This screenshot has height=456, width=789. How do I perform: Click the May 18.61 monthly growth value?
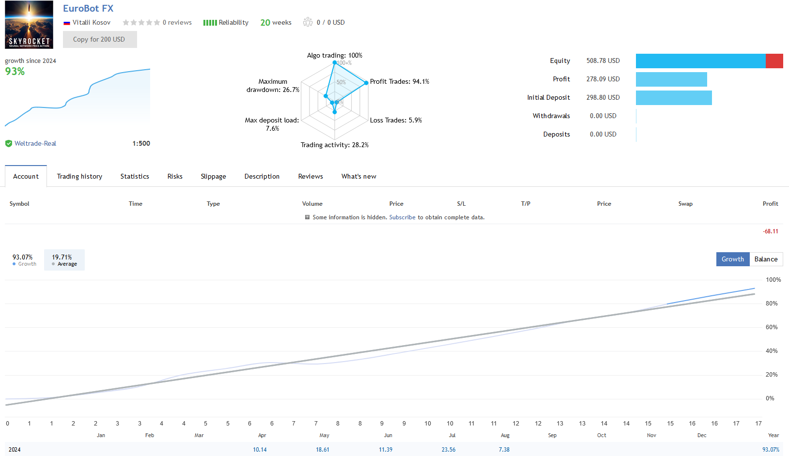323,450
